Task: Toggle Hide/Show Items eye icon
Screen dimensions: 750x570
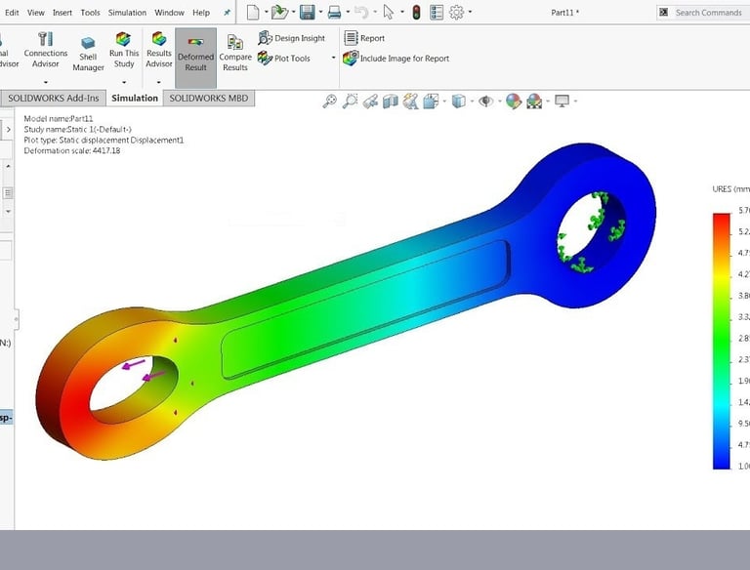Action: click(486, 101)
